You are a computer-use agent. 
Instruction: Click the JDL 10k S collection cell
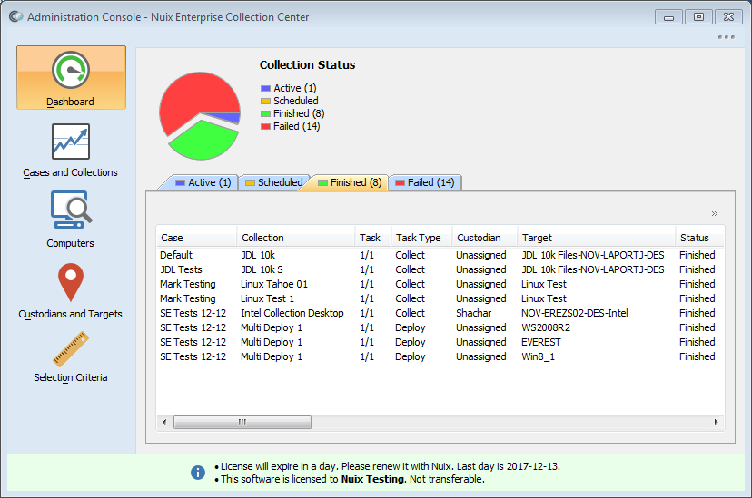(262, 269)
